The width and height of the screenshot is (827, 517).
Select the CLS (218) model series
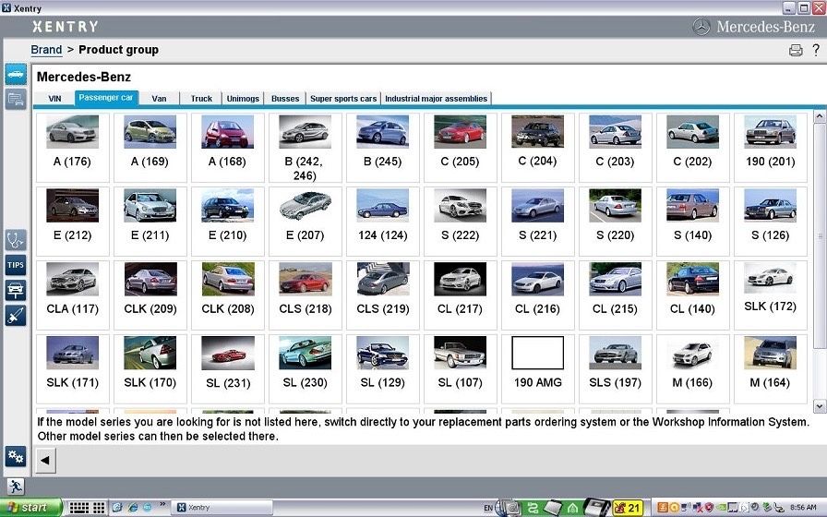(305, 295)
